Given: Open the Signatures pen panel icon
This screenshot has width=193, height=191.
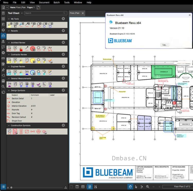Looking at the screenshot, I should point(3,70).
